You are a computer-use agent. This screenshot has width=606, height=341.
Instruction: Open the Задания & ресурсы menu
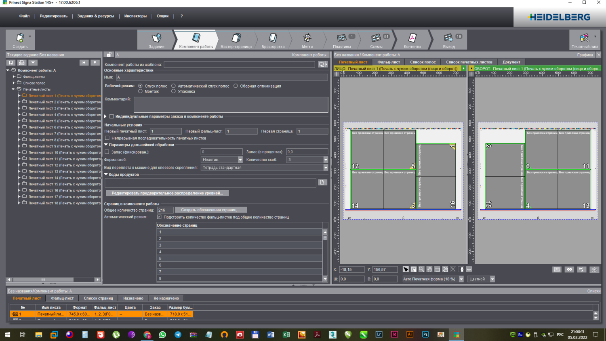[x=96, y=16]
